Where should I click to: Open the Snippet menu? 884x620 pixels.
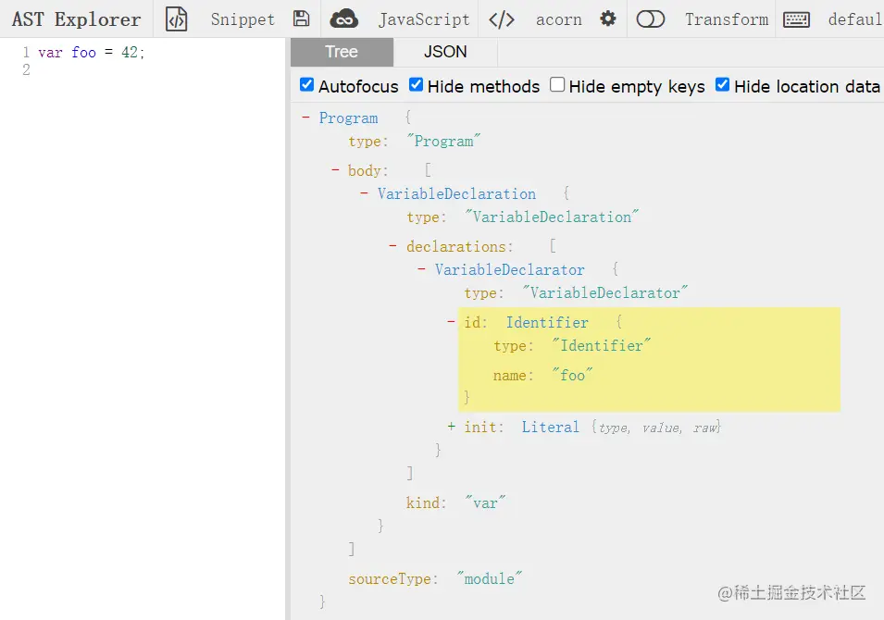point(243,19)
